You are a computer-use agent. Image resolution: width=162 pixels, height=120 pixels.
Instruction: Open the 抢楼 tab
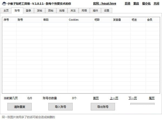62,11
